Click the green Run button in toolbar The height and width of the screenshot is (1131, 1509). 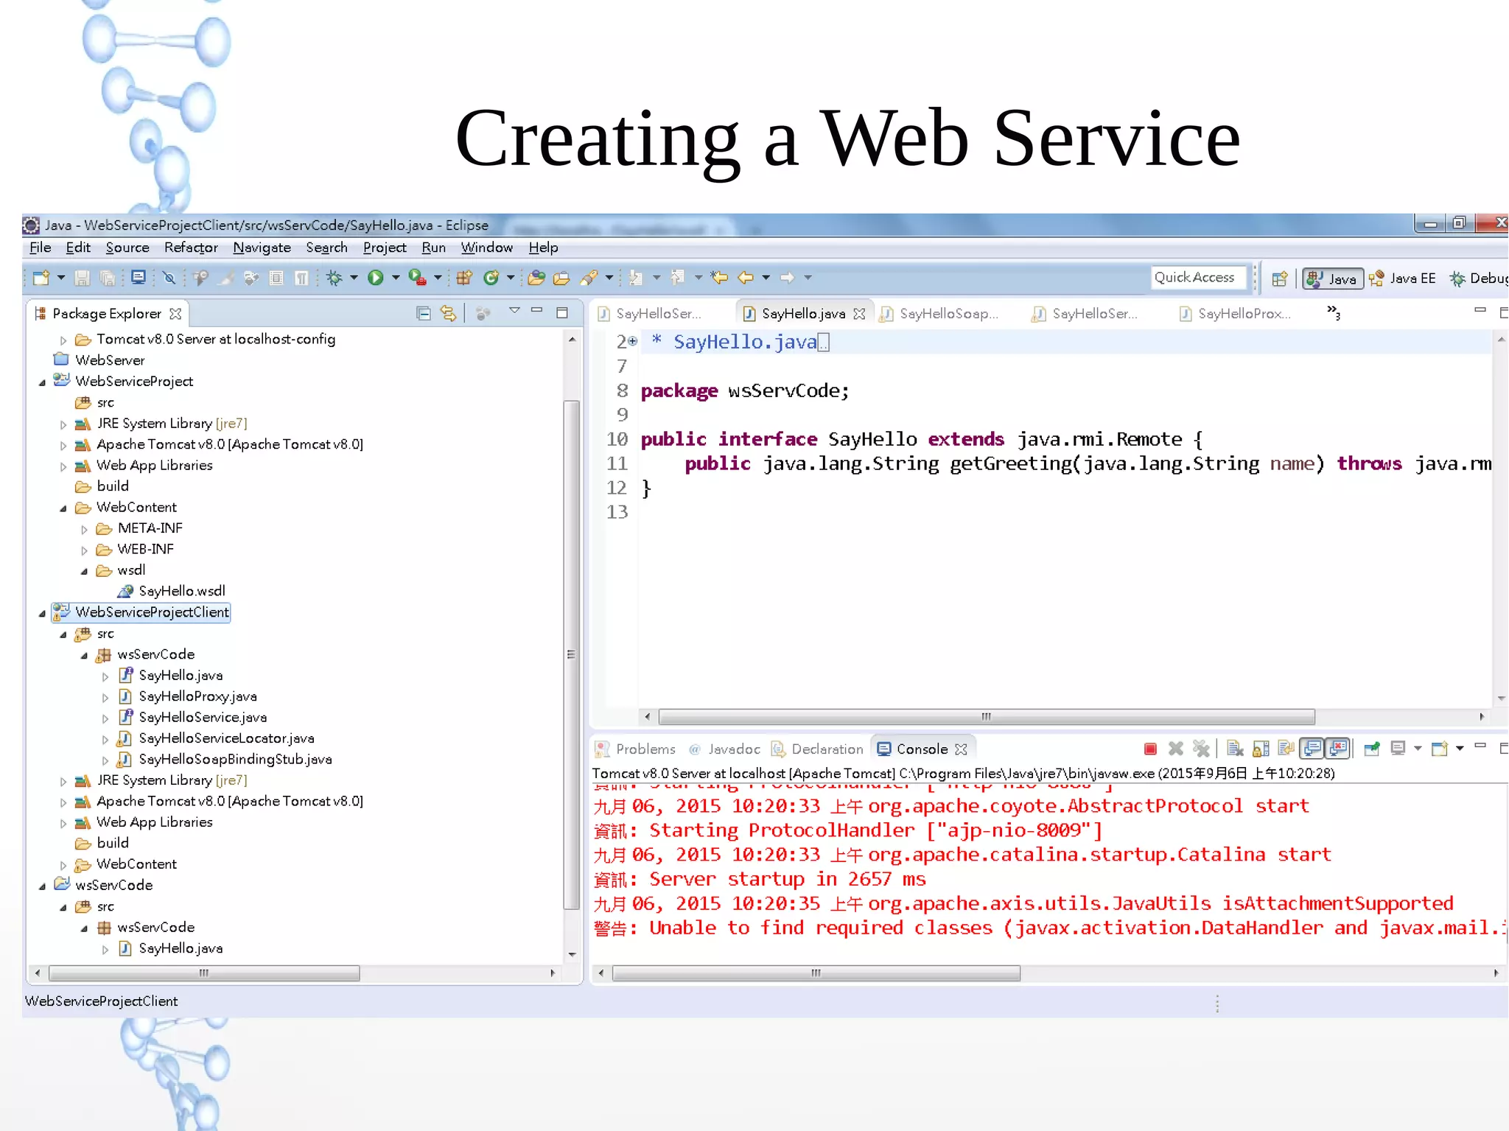tap(375, 278)
